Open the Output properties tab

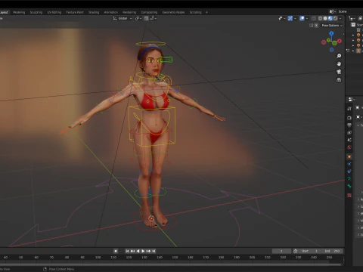(x=349, y=125)
